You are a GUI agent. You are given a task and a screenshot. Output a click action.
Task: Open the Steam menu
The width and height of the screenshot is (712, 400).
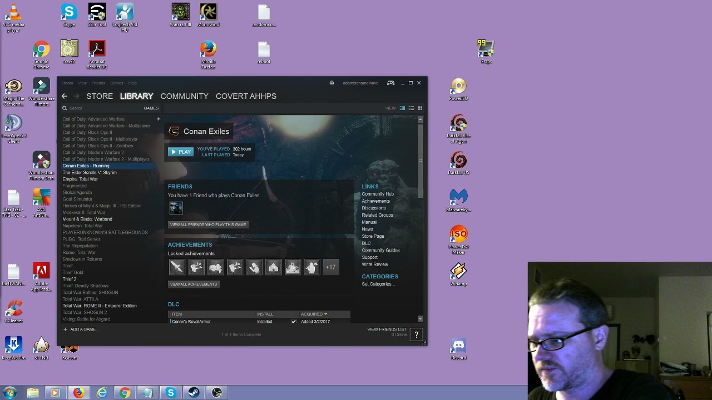coord(67,83)
